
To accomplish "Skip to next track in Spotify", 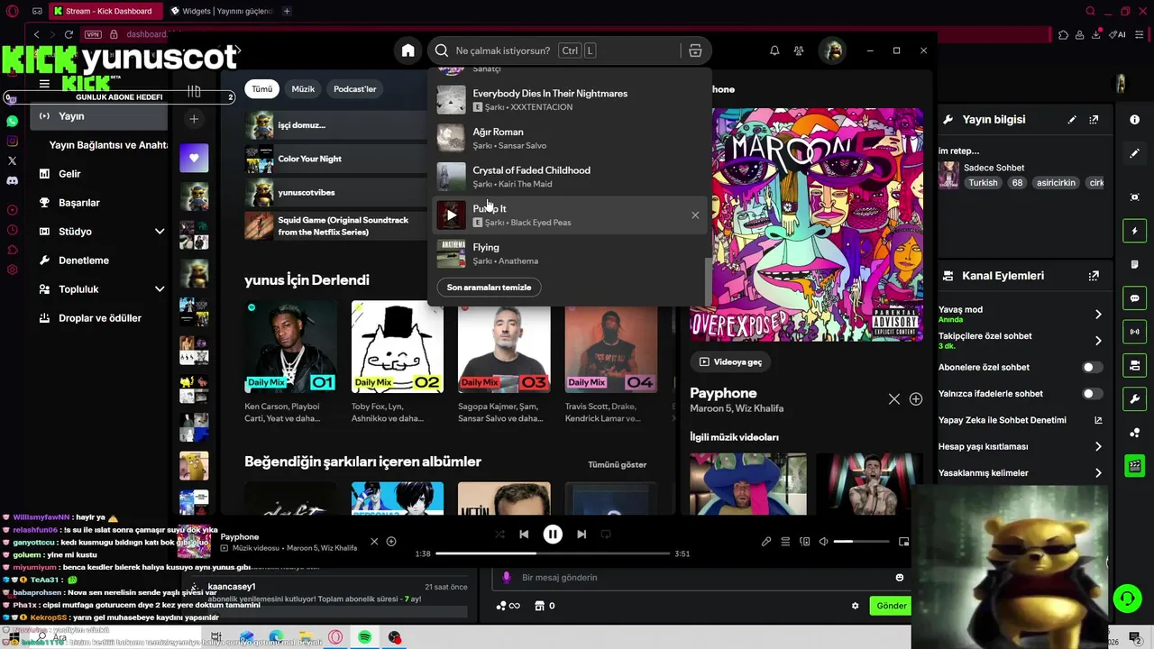I will 582,535.
